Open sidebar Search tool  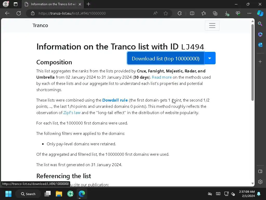tap(260, 24)
